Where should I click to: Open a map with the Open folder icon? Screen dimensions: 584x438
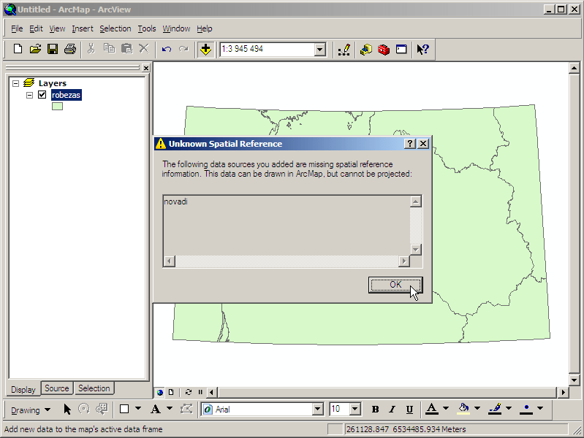(x=35, y=49)
